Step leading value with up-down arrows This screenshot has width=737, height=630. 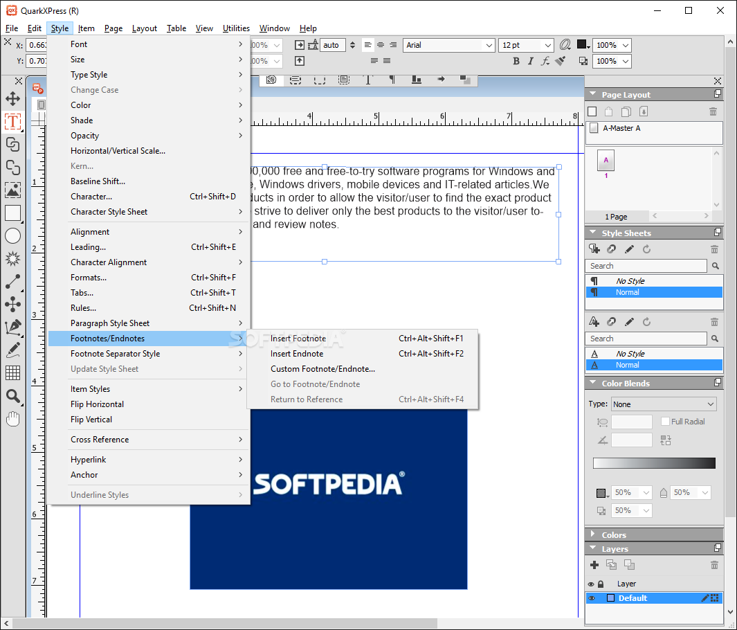(x=352, y=45)
